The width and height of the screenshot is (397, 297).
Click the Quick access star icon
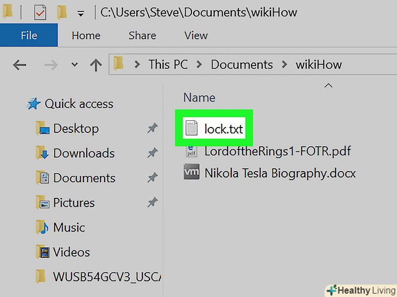(34, 104)
